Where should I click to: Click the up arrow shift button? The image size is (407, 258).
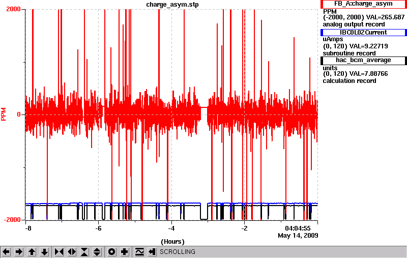coord(32,252)
